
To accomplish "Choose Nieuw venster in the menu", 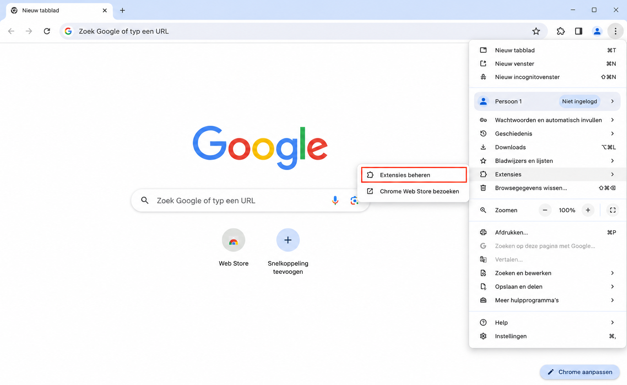I will [x=547, y=63].
